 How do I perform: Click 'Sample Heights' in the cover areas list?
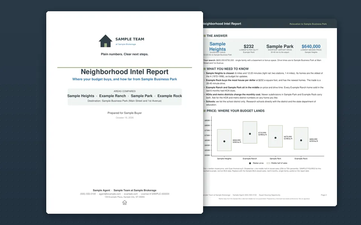click(80, 96)
